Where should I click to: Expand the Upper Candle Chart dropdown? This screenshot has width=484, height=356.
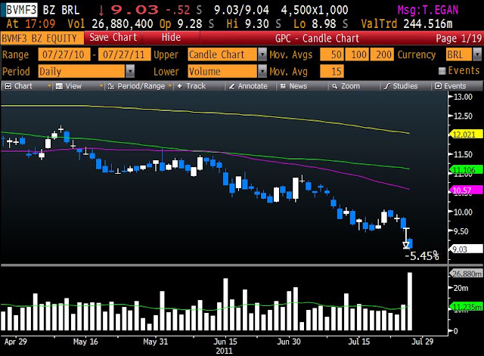click(262, 54)
